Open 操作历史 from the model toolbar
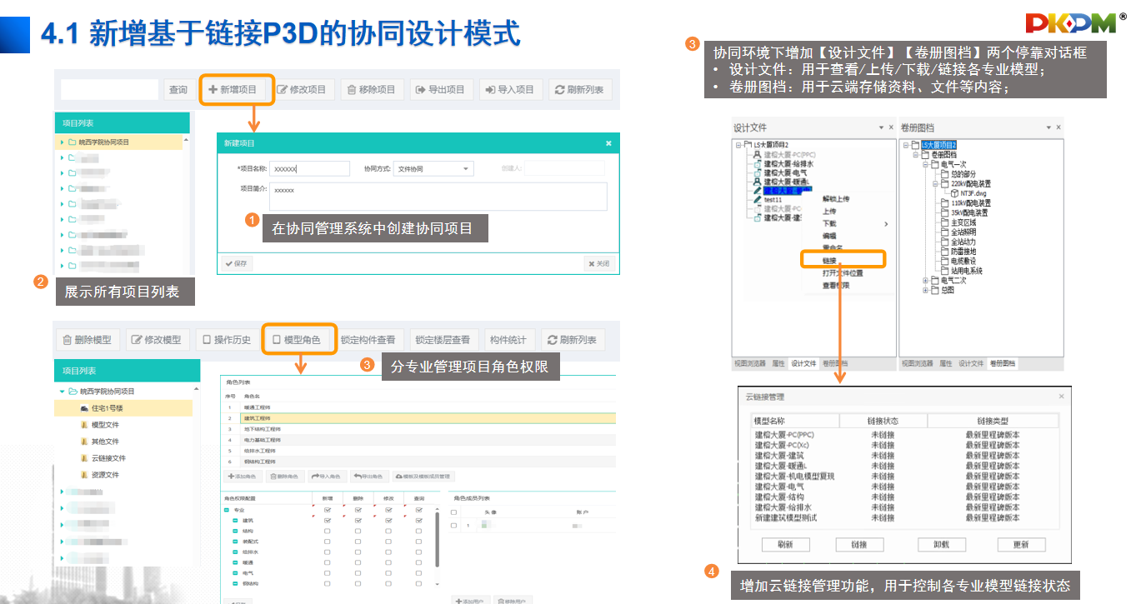Image resolution: width=1131 pixels, height=604 pixels. (x=227, y=340)
